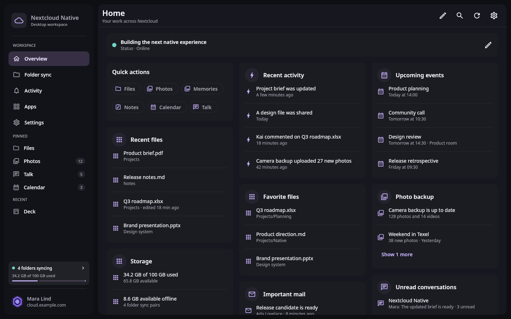Image resolution: width=511 pixels, height=319 pixels.
Task: Open pinned Files in the sidebar
Action: (49, 148)
